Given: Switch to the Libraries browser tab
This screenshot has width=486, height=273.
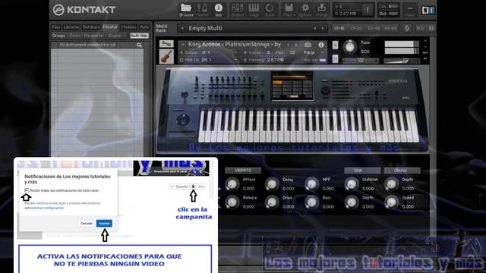Looking at the screenshot, I should coord(71,27).
